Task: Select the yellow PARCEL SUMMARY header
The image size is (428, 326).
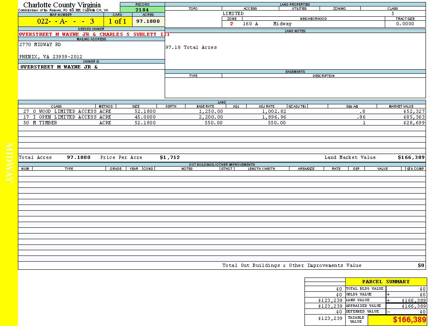Action: (386, 282)
